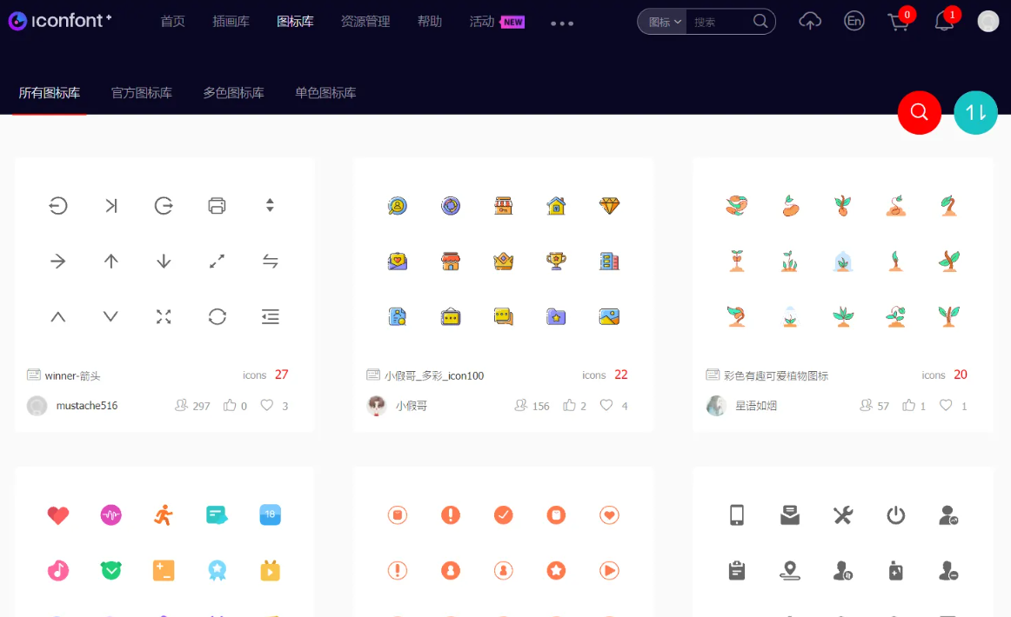Open the notifications bell
Screen dimensions: 1011x617
pos(944,22)
